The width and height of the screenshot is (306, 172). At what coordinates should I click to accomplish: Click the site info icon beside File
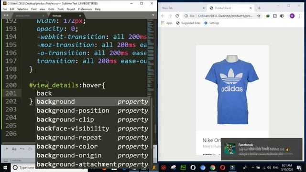186,16
